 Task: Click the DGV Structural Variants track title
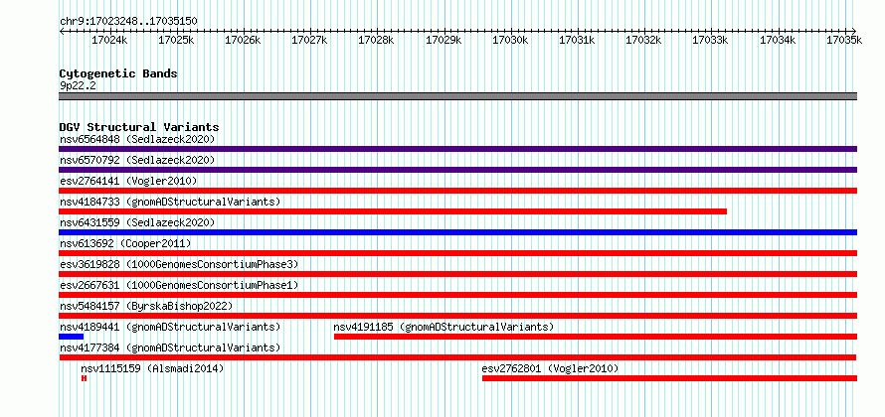coord(139,127)
